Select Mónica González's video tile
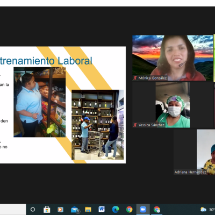The height and width of the screenshot is (215, 215). pos(173,58)
